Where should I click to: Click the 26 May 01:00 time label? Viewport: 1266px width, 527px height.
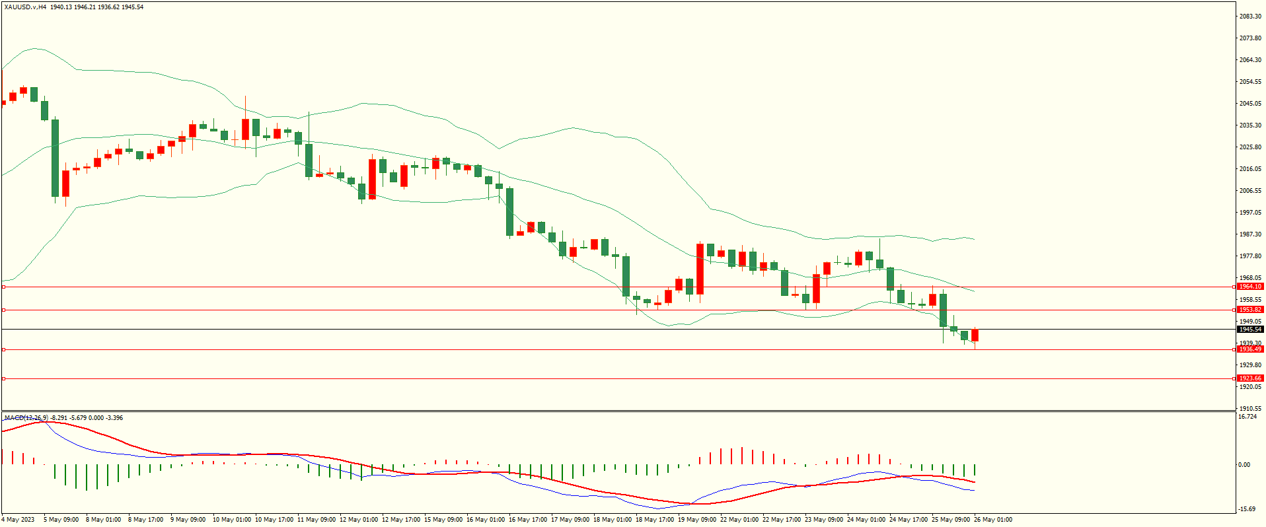[x=992, y=520]
